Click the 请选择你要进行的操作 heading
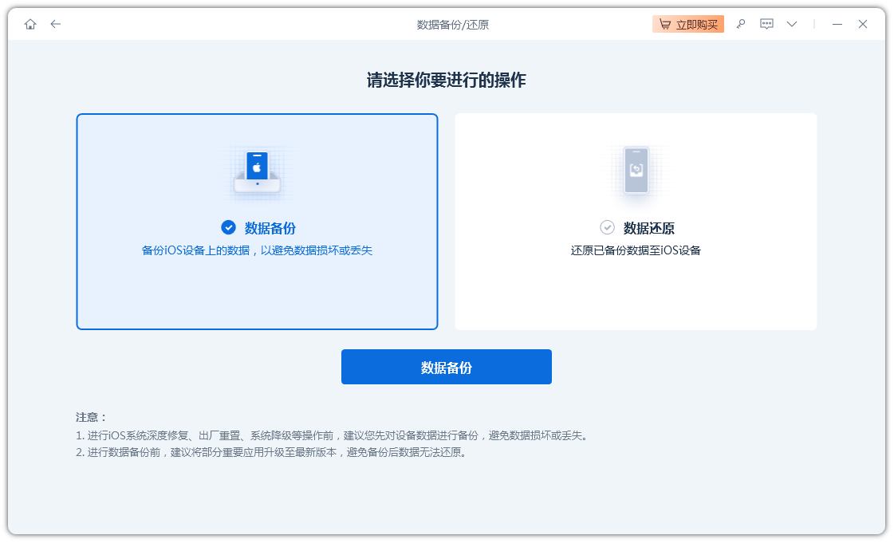Screen dimensions: 894x543 [x=446, y=81]
